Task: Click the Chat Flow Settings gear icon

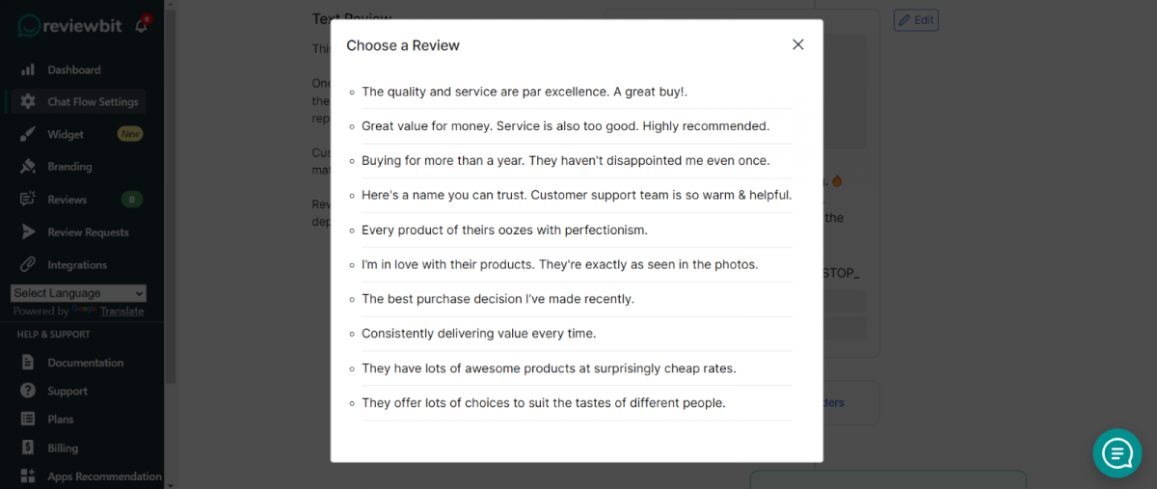Action: click(28, 101)
